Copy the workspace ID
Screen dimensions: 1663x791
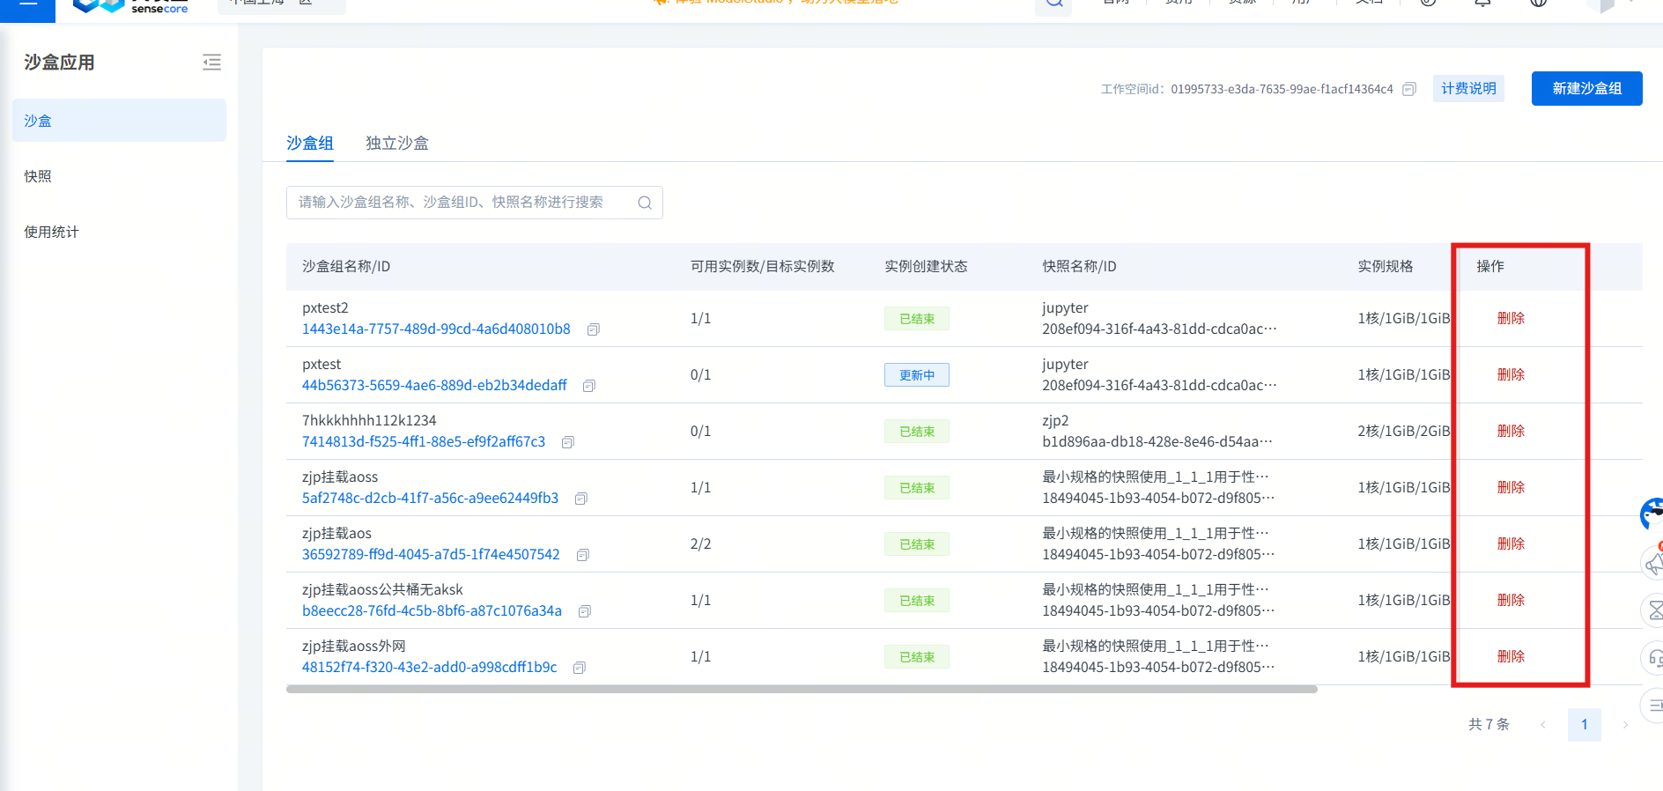click(x=1409, y=89)
